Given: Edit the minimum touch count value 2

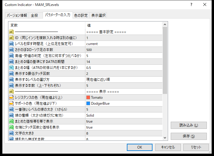Looking at the screenshot, I should [124, 74].
